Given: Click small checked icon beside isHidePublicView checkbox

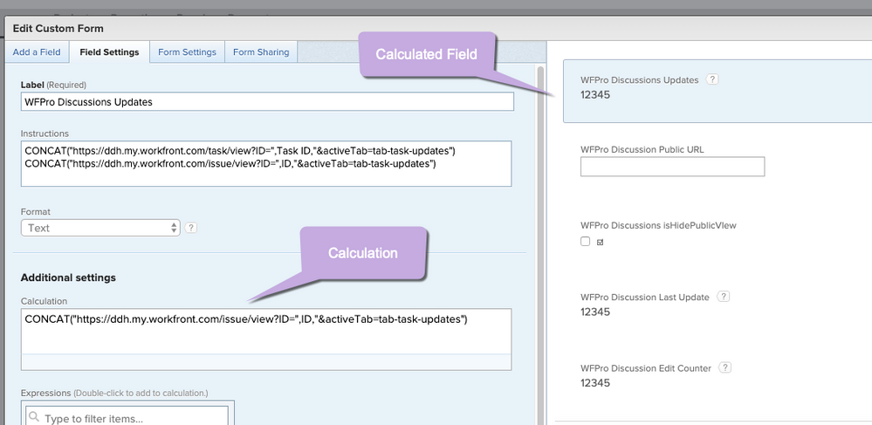Looking at the screenshot, I should tap(600, 242).
